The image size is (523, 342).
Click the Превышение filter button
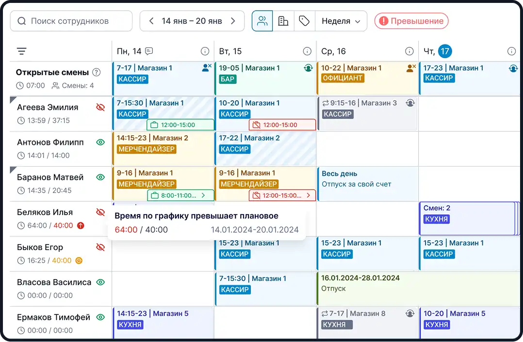tap(411, 21)
